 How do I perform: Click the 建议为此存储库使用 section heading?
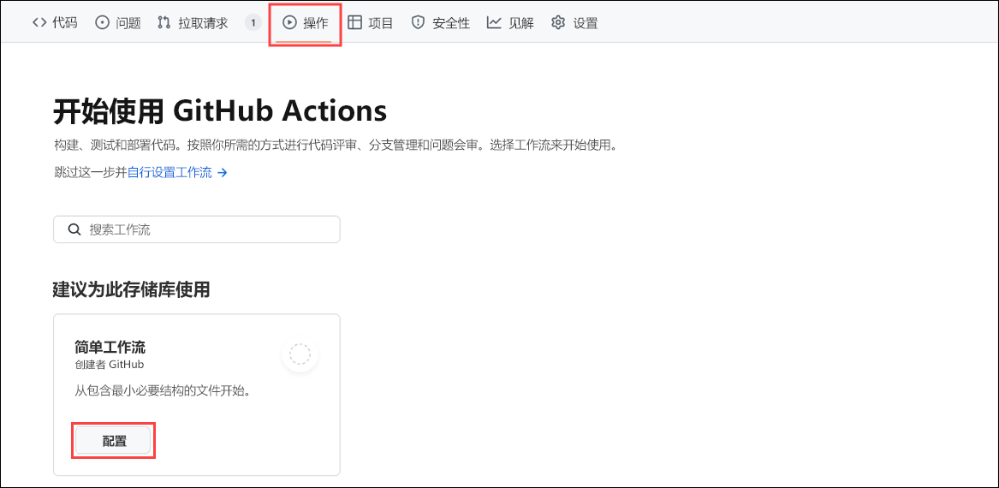(131, 290)
